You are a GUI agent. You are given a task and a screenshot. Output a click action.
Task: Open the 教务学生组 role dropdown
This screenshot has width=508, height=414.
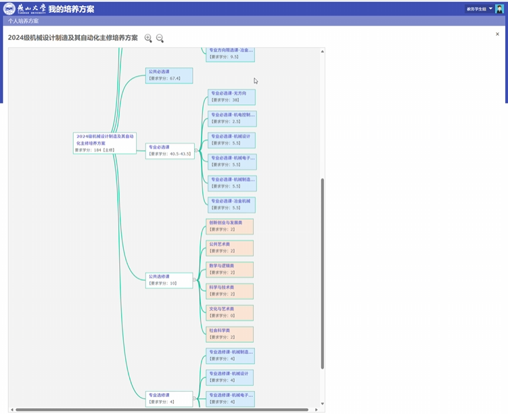tap(479, 9)
